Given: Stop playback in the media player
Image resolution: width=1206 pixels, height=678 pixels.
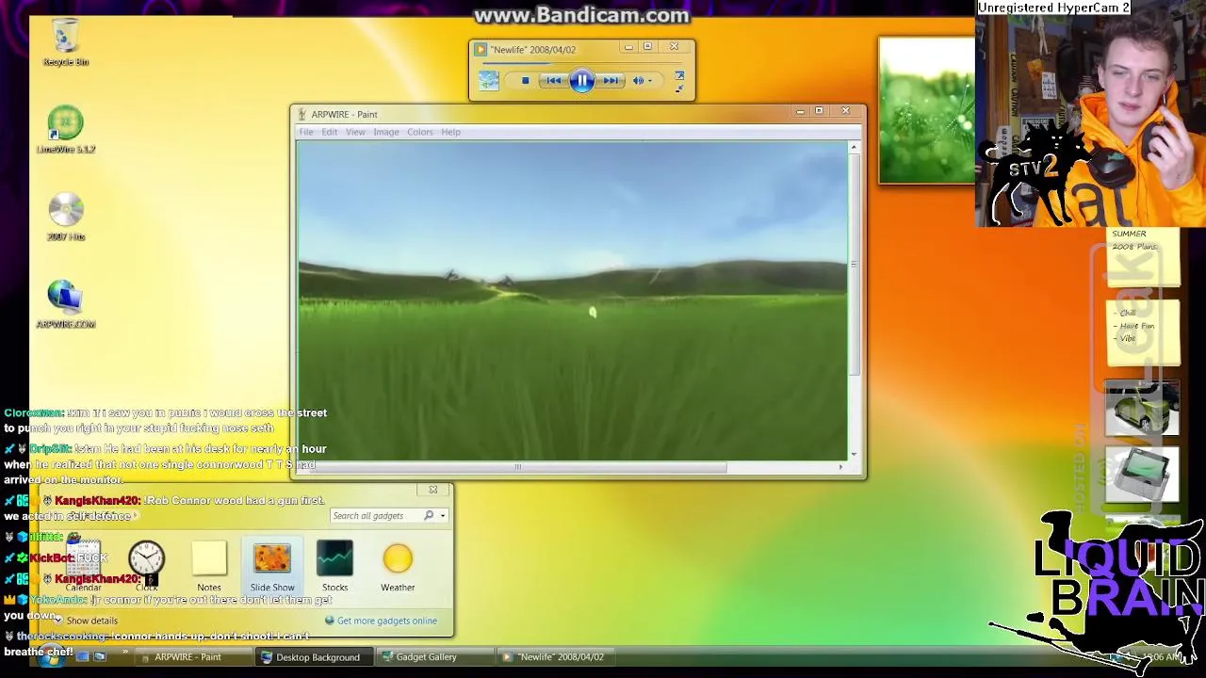Looking at the screenshot, I should pyautogui.click(x=525, y=81).
